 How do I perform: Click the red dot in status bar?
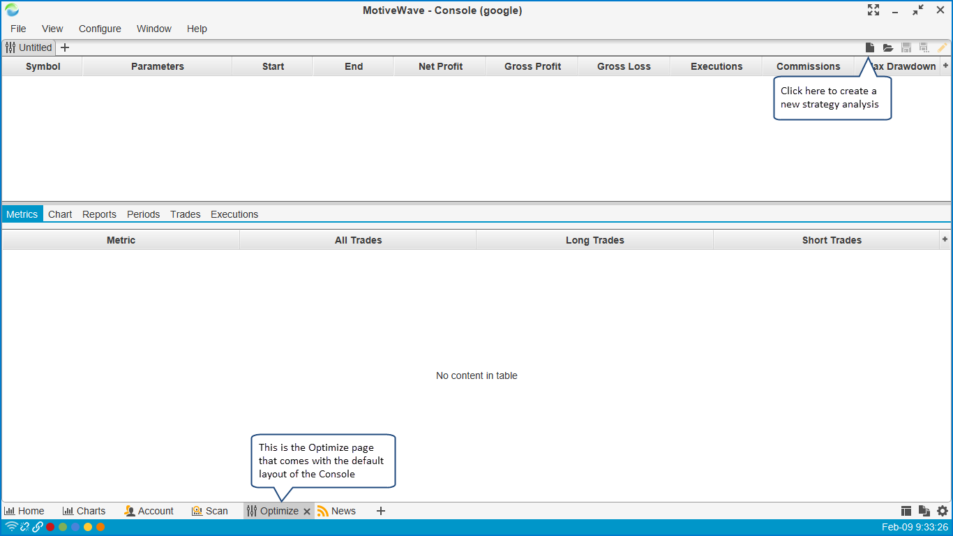(x=50, y=527)
